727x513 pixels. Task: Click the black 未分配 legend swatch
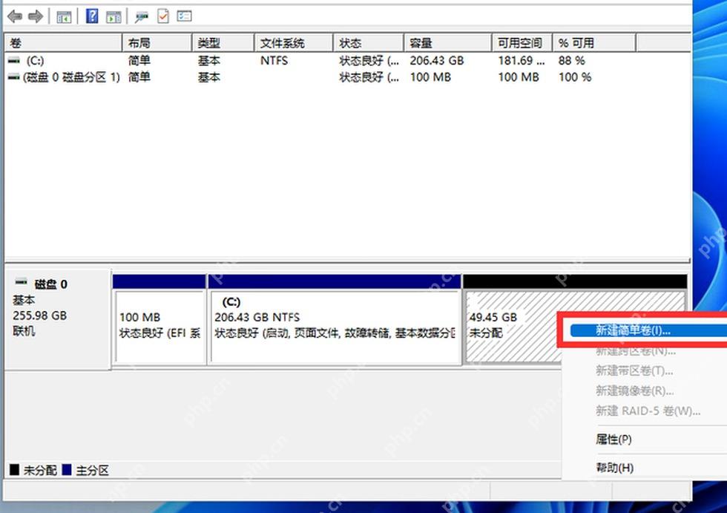[14, 470]
